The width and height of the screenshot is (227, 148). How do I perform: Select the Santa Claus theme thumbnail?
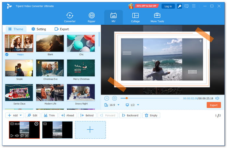click(19, 93)
